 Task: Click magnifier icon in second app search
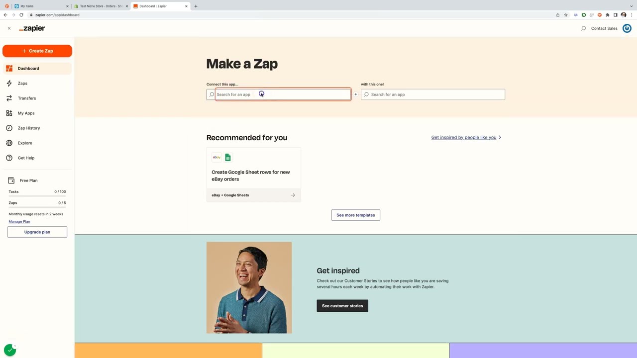coord(366,94)
